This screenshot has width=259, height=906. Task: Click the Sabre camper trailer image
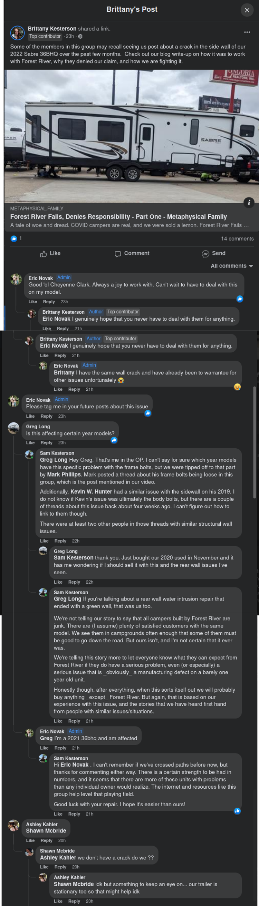[x=131, y=136]
